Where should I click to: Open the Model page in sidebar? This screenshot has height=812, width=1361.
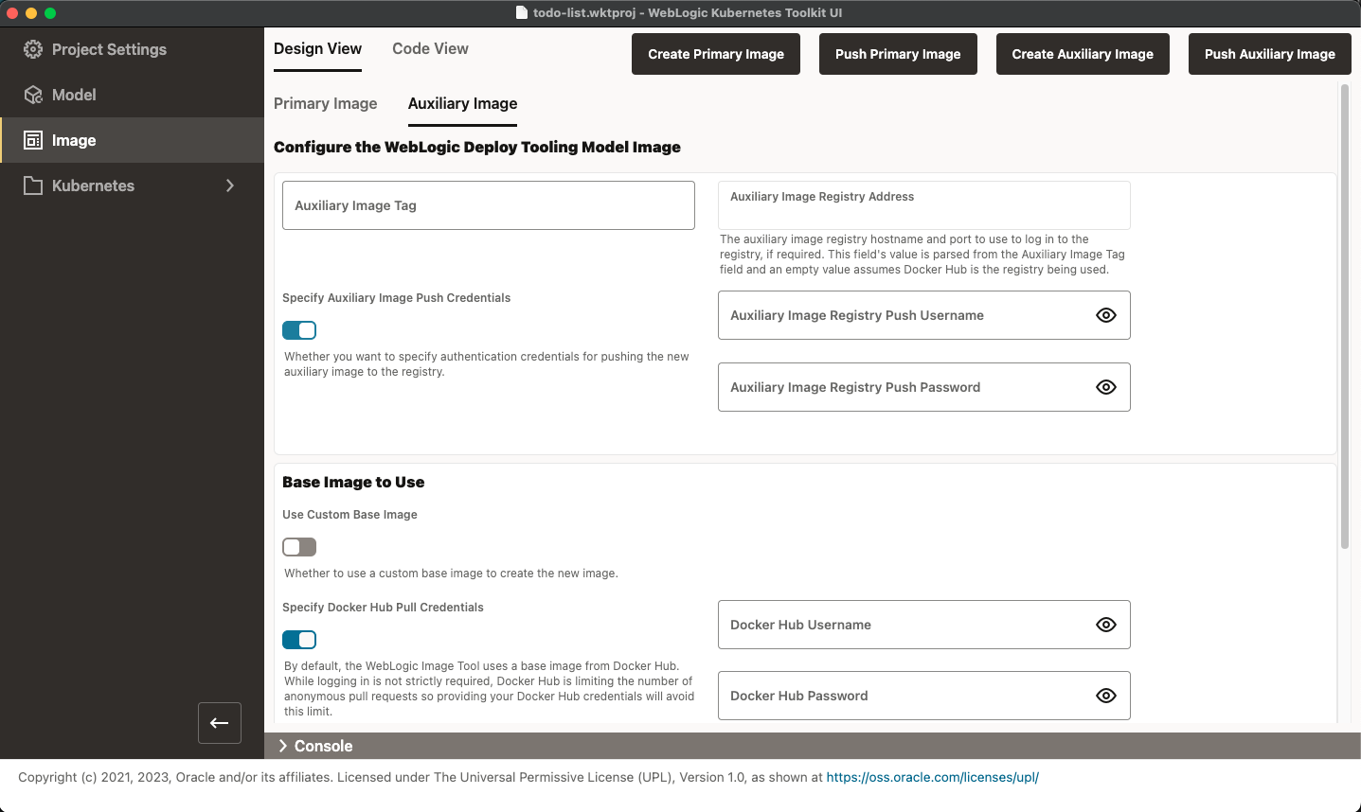[x=132, y=95]
